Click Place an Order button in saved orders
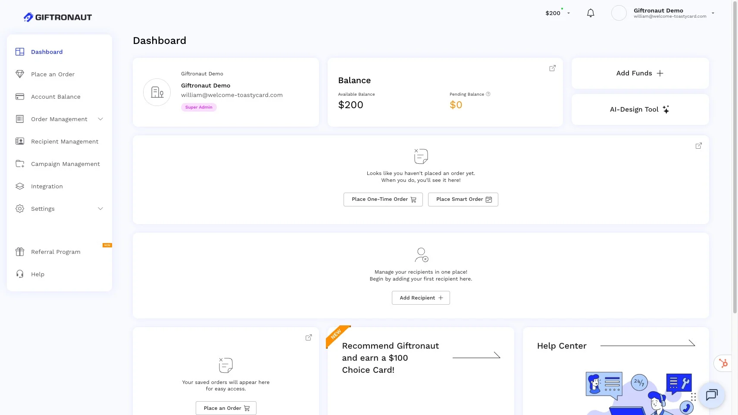Image resolution: width=738 pixels, height=415 pixels. click(226, 408)
